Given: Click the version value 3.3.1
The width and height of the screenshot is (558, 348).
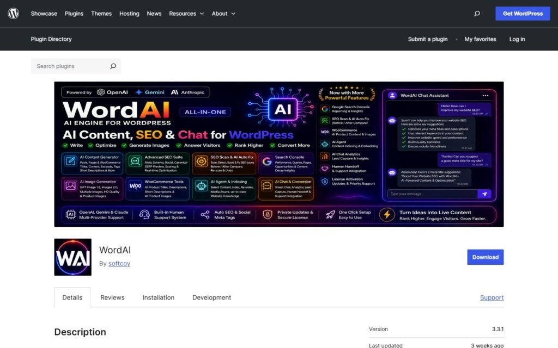Looking at the screenshot, I should tap(498, 329).
